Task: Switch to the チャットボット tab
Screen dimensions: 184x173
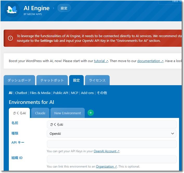Action: coord(52,80)
